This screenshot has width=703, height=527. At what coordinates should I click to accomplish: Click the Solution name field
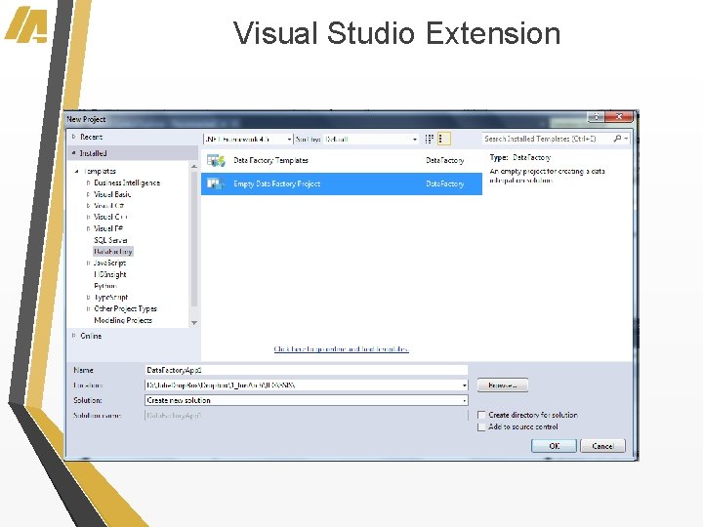(307, 416)
